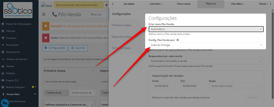Switch to the Segunda etapa settings tab
Screen dimensions: 274x107
click(x=121, y=36)
